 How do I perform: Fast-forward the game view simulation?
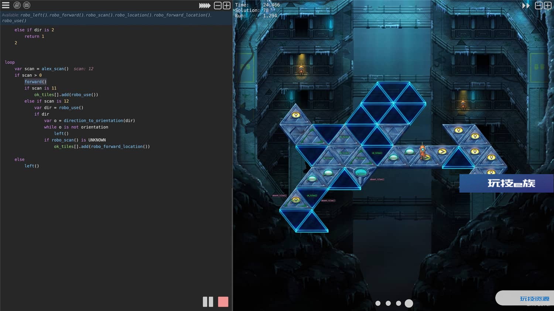coord(526,6)
